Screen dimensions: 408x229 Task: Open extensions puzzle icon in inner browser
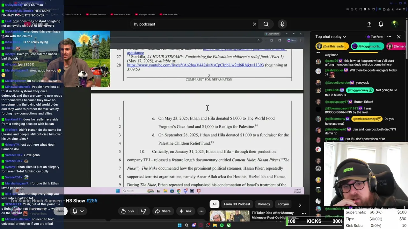point(272,40)
